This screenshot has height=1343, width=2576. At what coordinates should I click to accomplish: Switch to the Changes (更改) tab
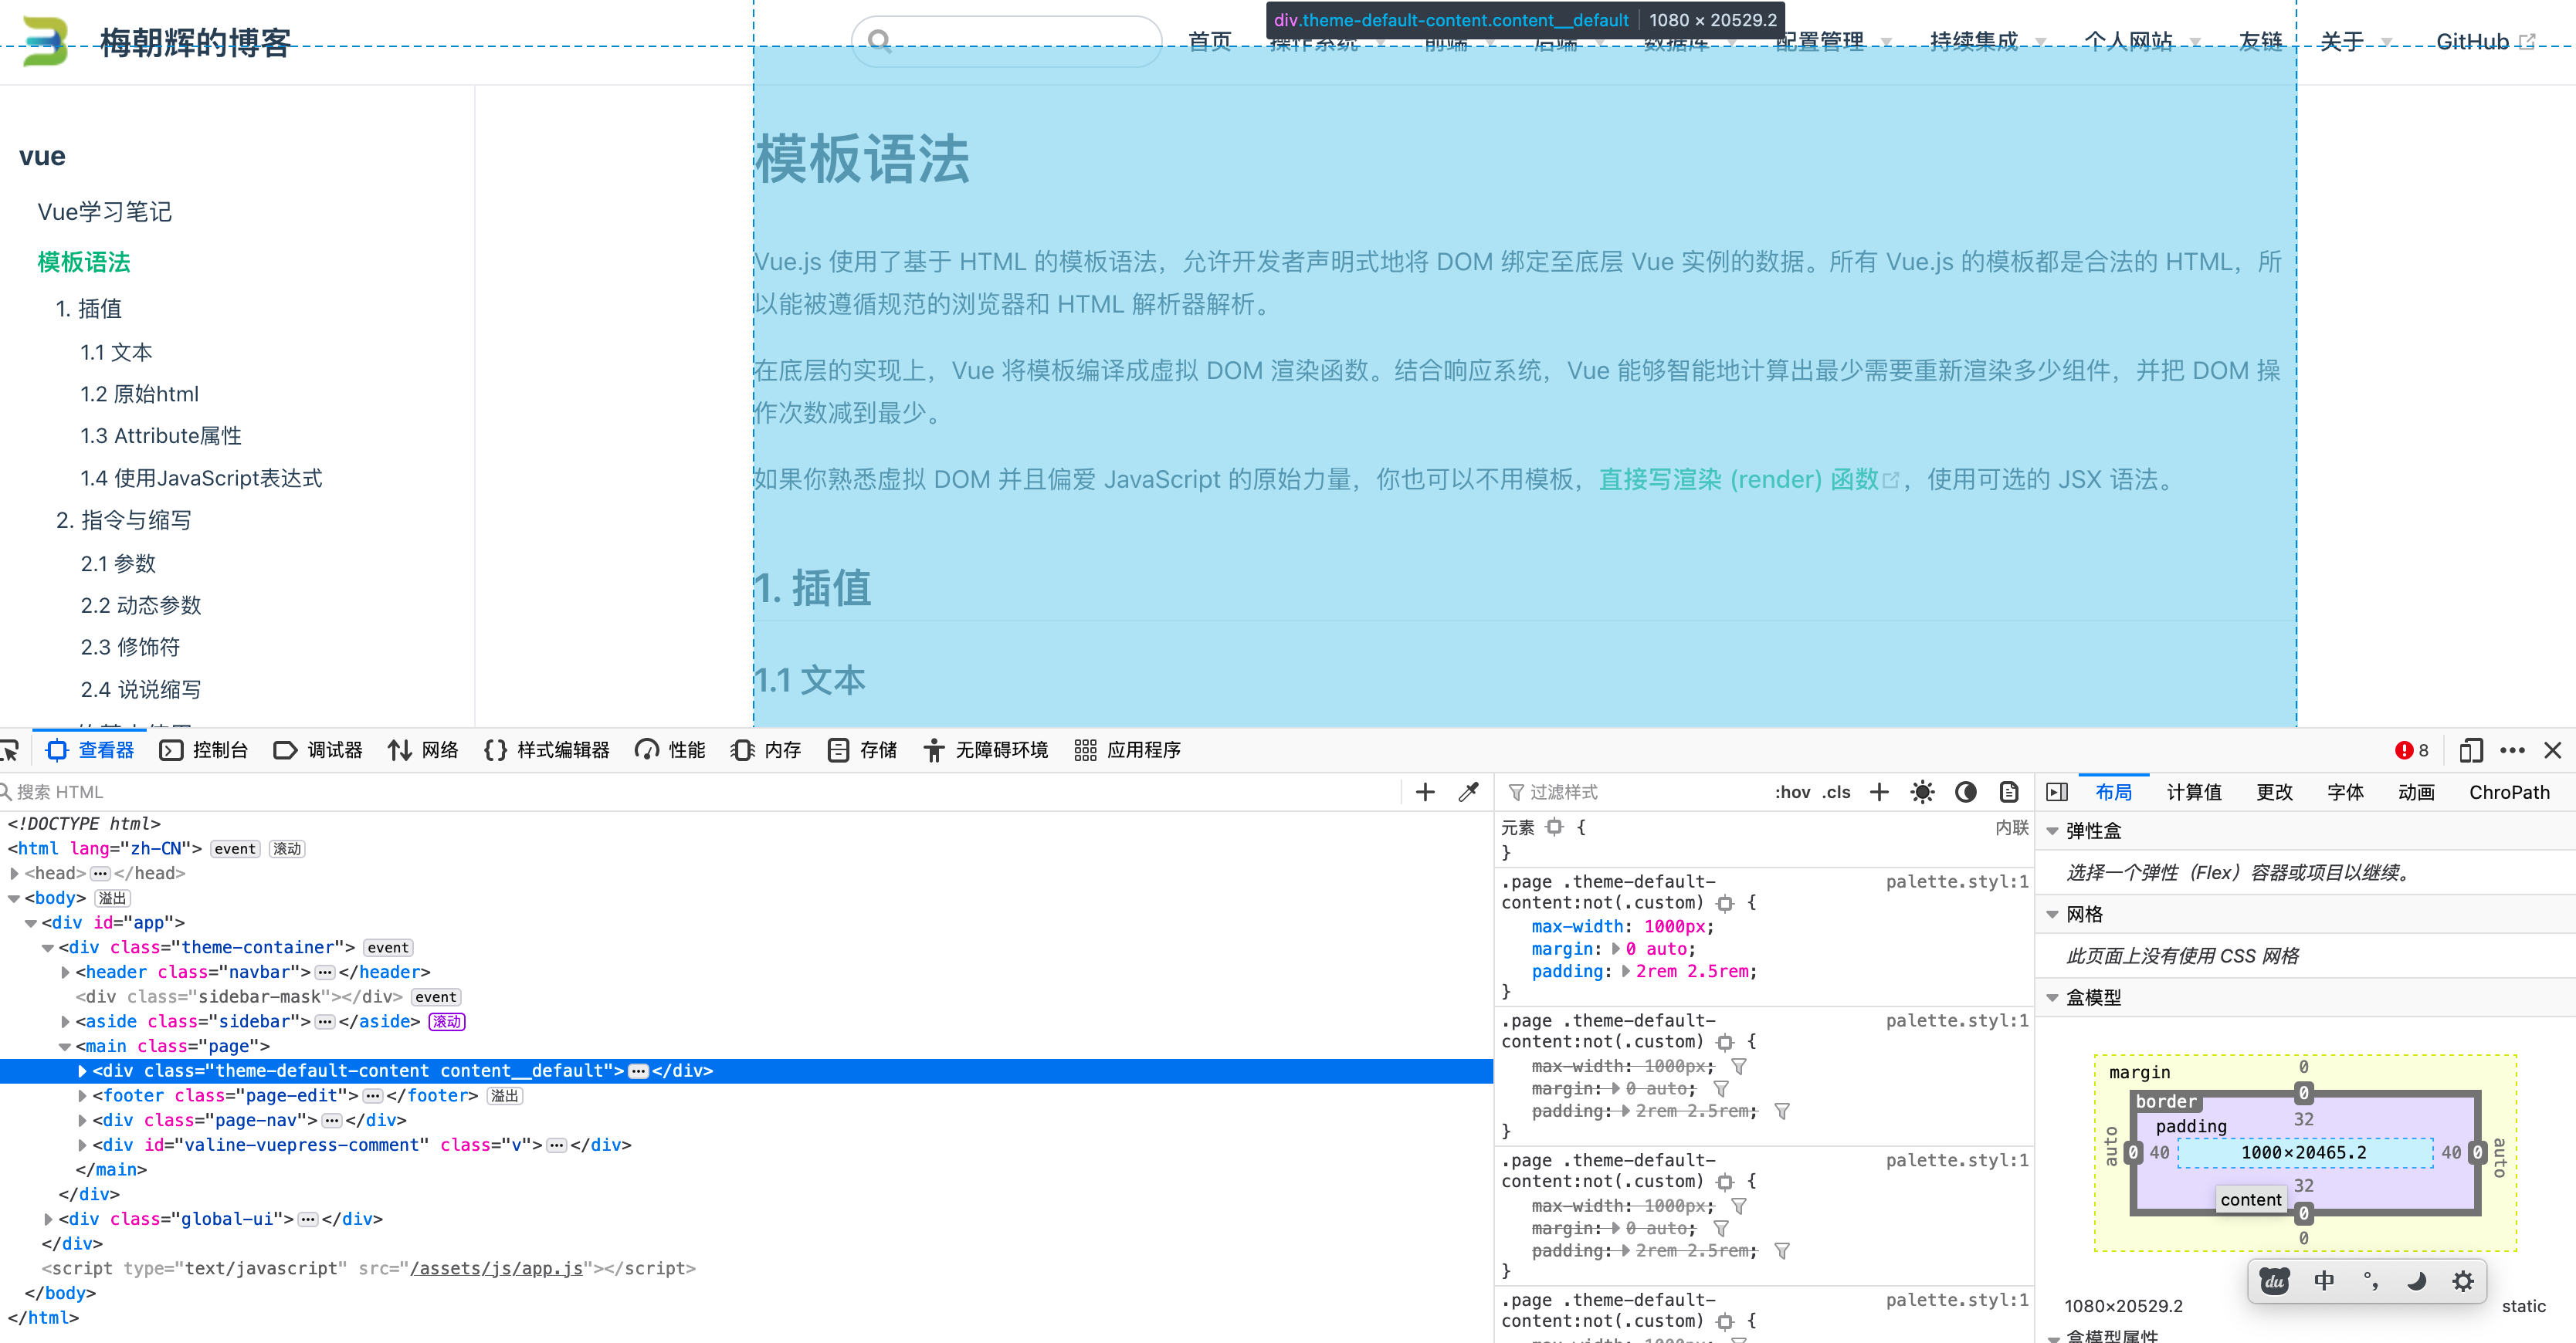pos(2274,793)
